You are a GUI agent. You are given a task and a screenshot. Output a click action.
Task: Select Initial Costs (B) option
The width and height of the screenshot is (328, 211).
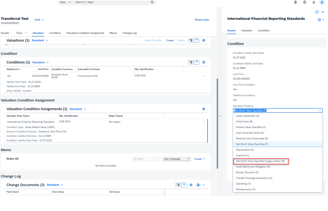point(278,121)
